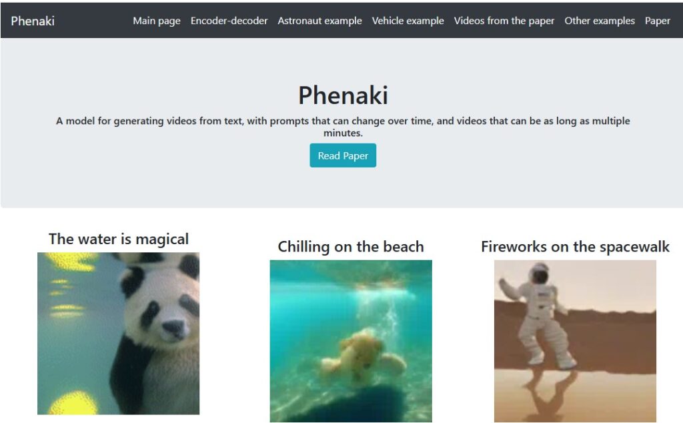
Task: Click the model description paragraph text
Action: [x=343, y=127]
